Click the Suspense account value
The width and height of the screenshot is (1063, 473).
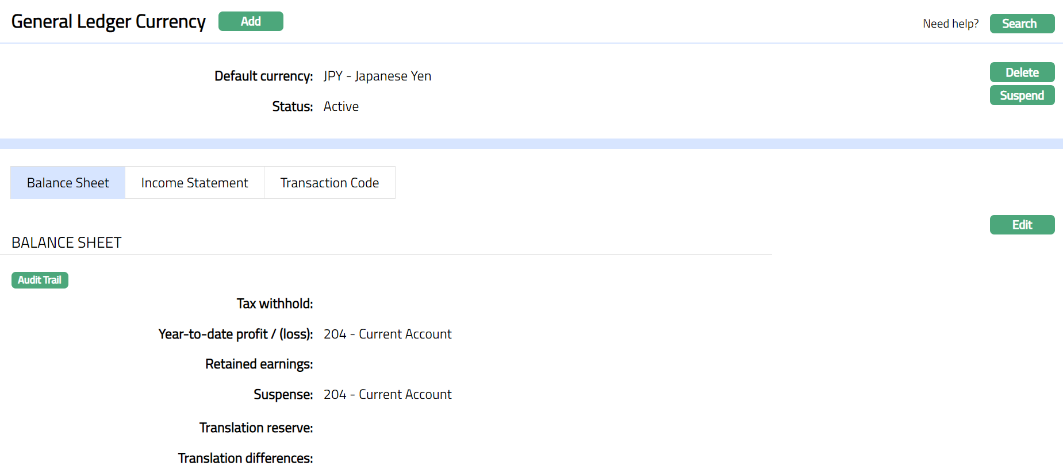point(387,394)
